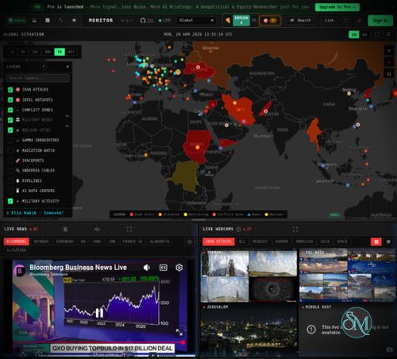Image resolution: width=397 pixels, height=359 pixels.
Task: Enable the Radiation Watch layer checkbox
Action: click(x=10, y=150)
